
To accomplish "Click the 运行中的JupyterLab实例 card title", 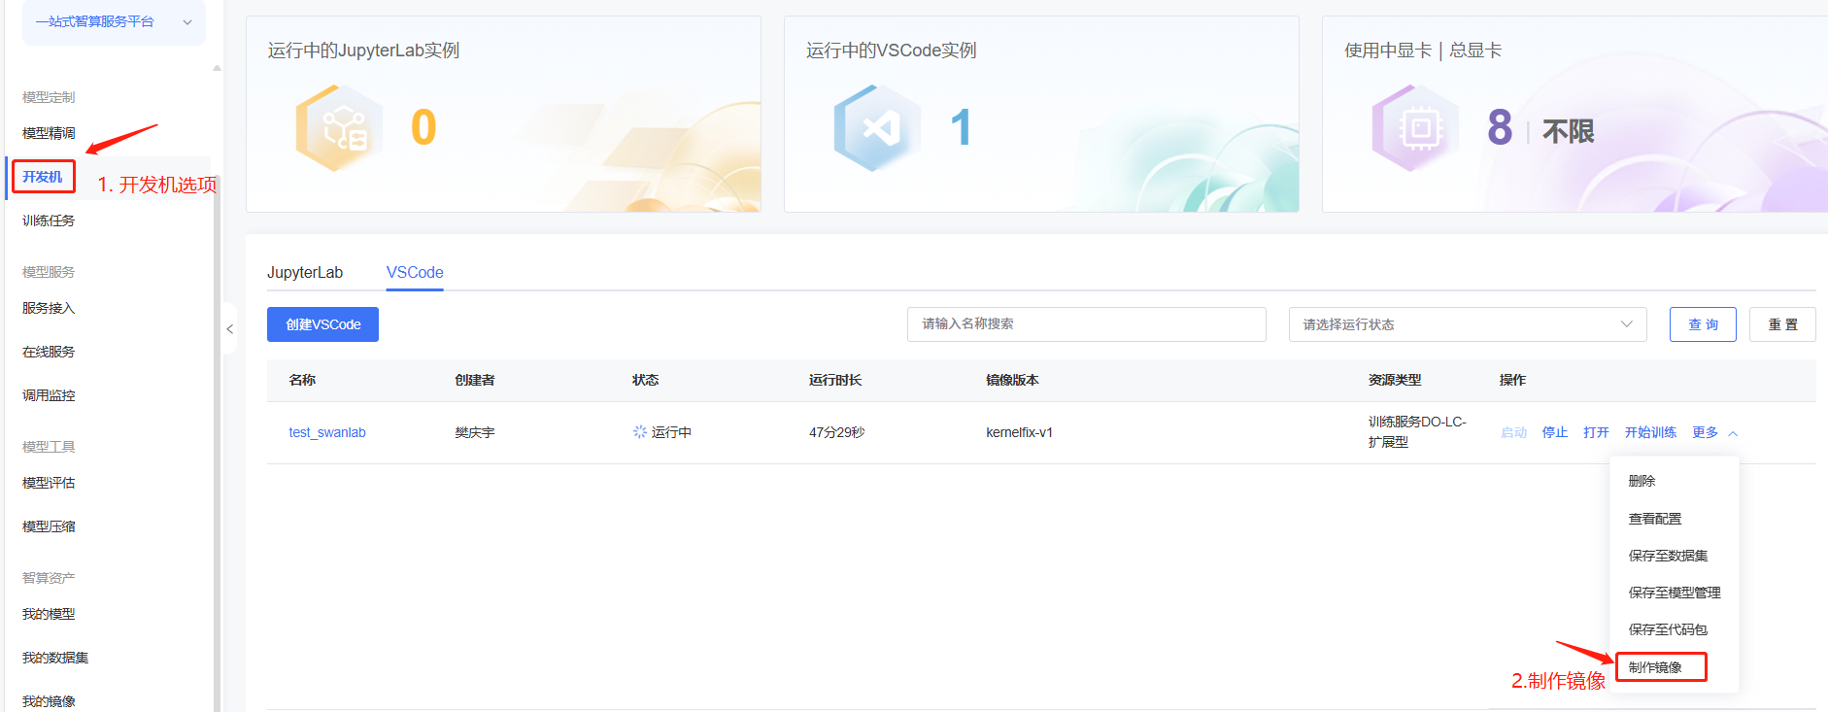I will coord(363,51).
